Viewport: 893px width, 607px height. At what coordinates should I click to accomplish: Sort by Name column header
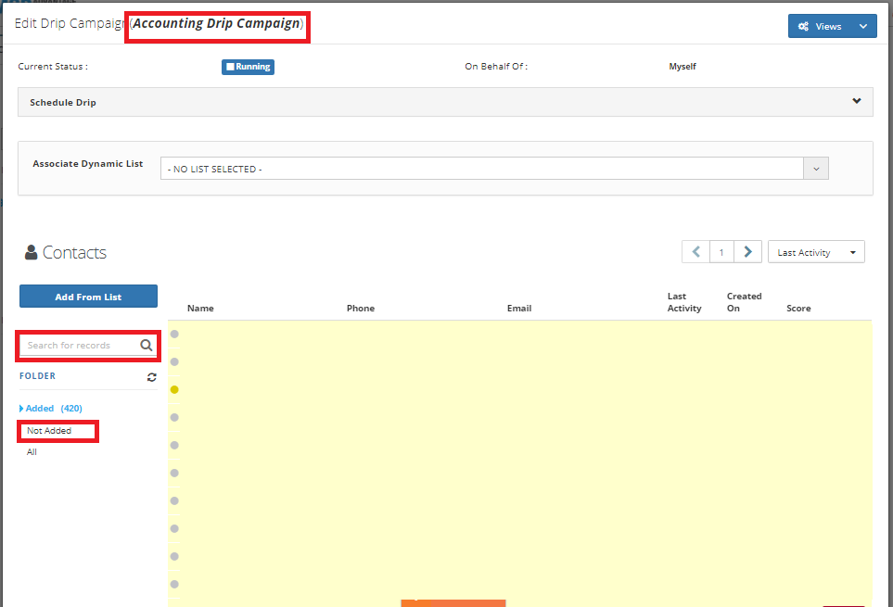pos(200,308)
